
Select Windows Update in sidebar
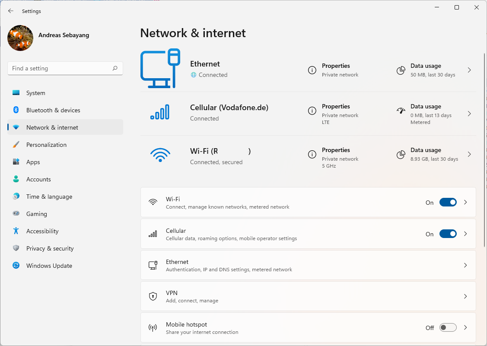pos(49,266)
